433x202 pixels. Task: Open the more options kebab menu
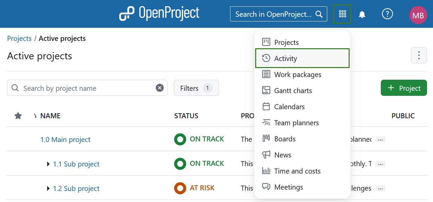pyautogui.click(x=419, y=55)
